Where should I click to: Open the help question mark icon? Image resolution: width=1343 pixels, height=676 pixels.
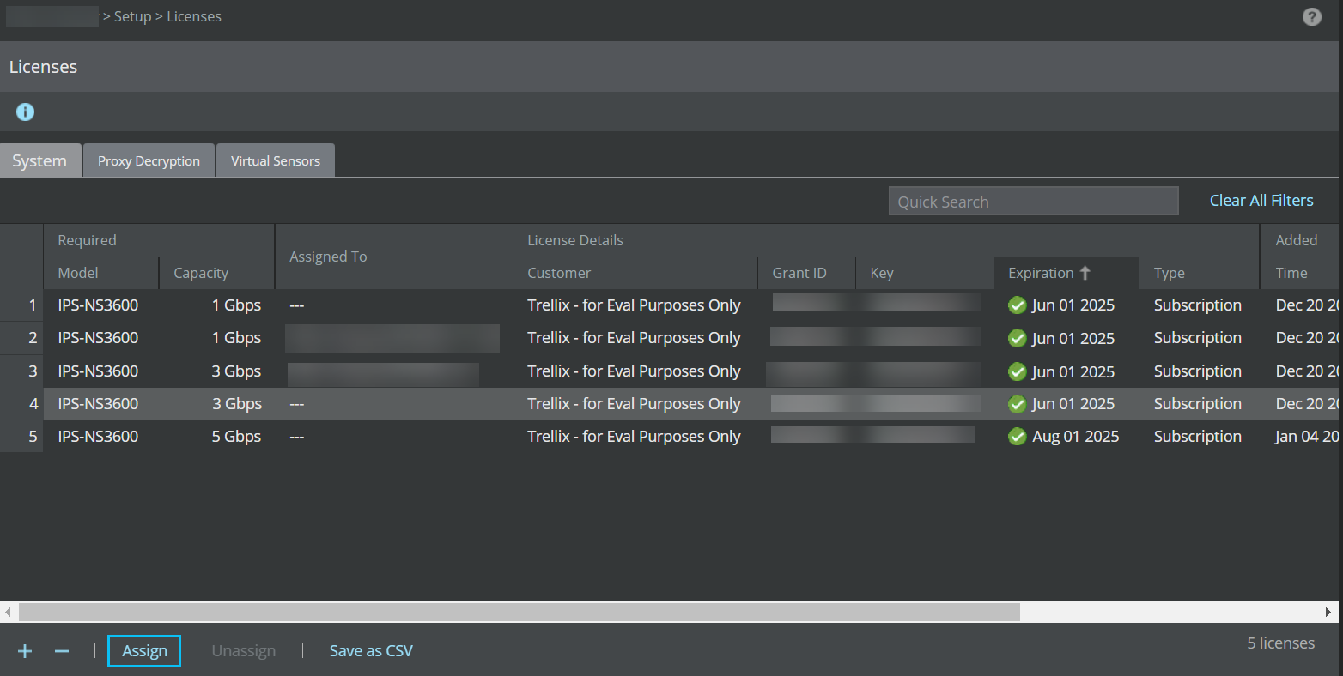click(1311, 16)
